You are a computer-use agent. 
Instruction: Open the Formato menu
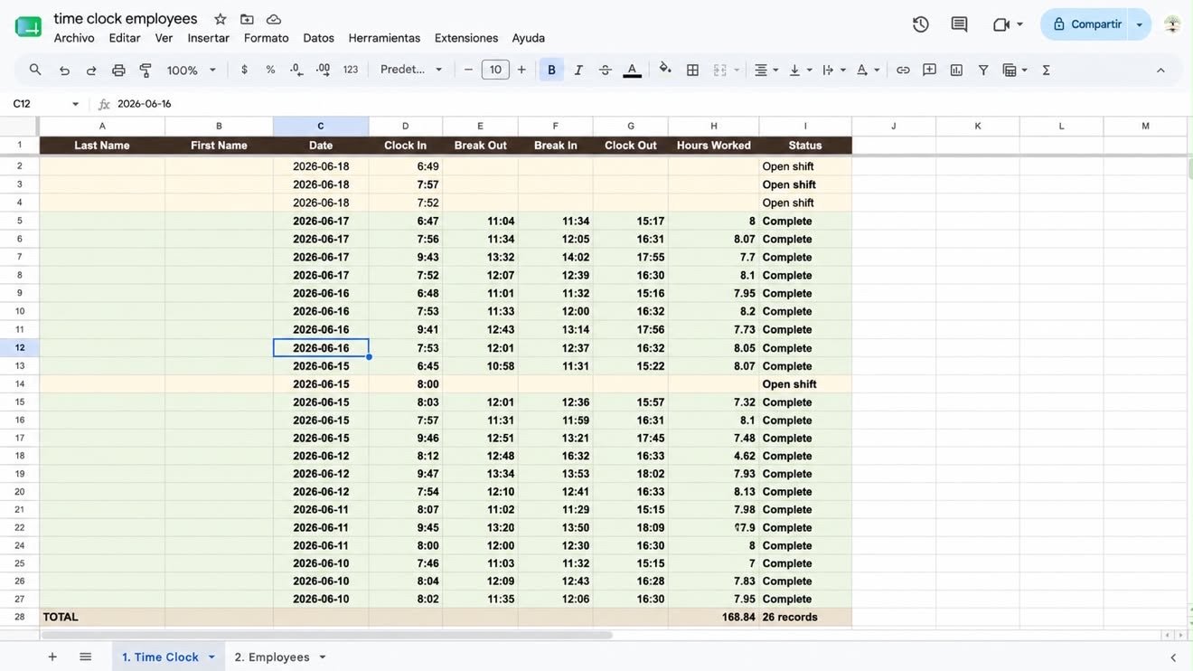(x=267, y=38)
